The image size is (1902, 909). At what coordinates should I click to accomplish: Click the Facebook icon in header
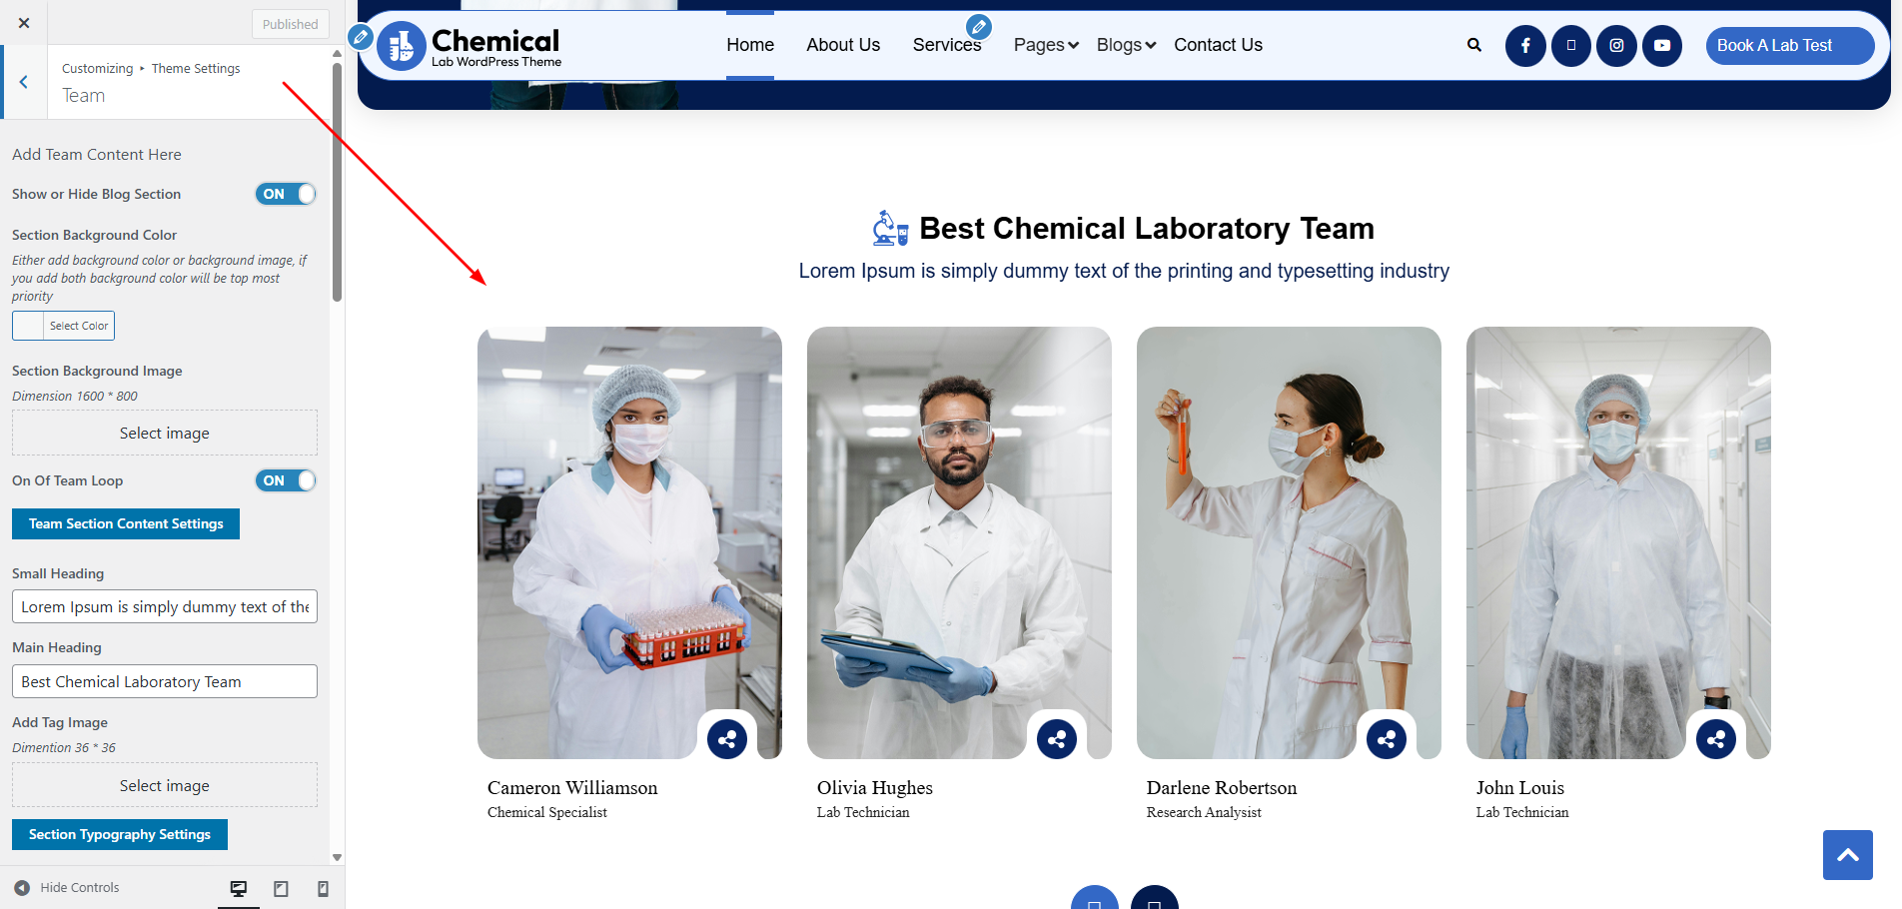coord(1525,46)
